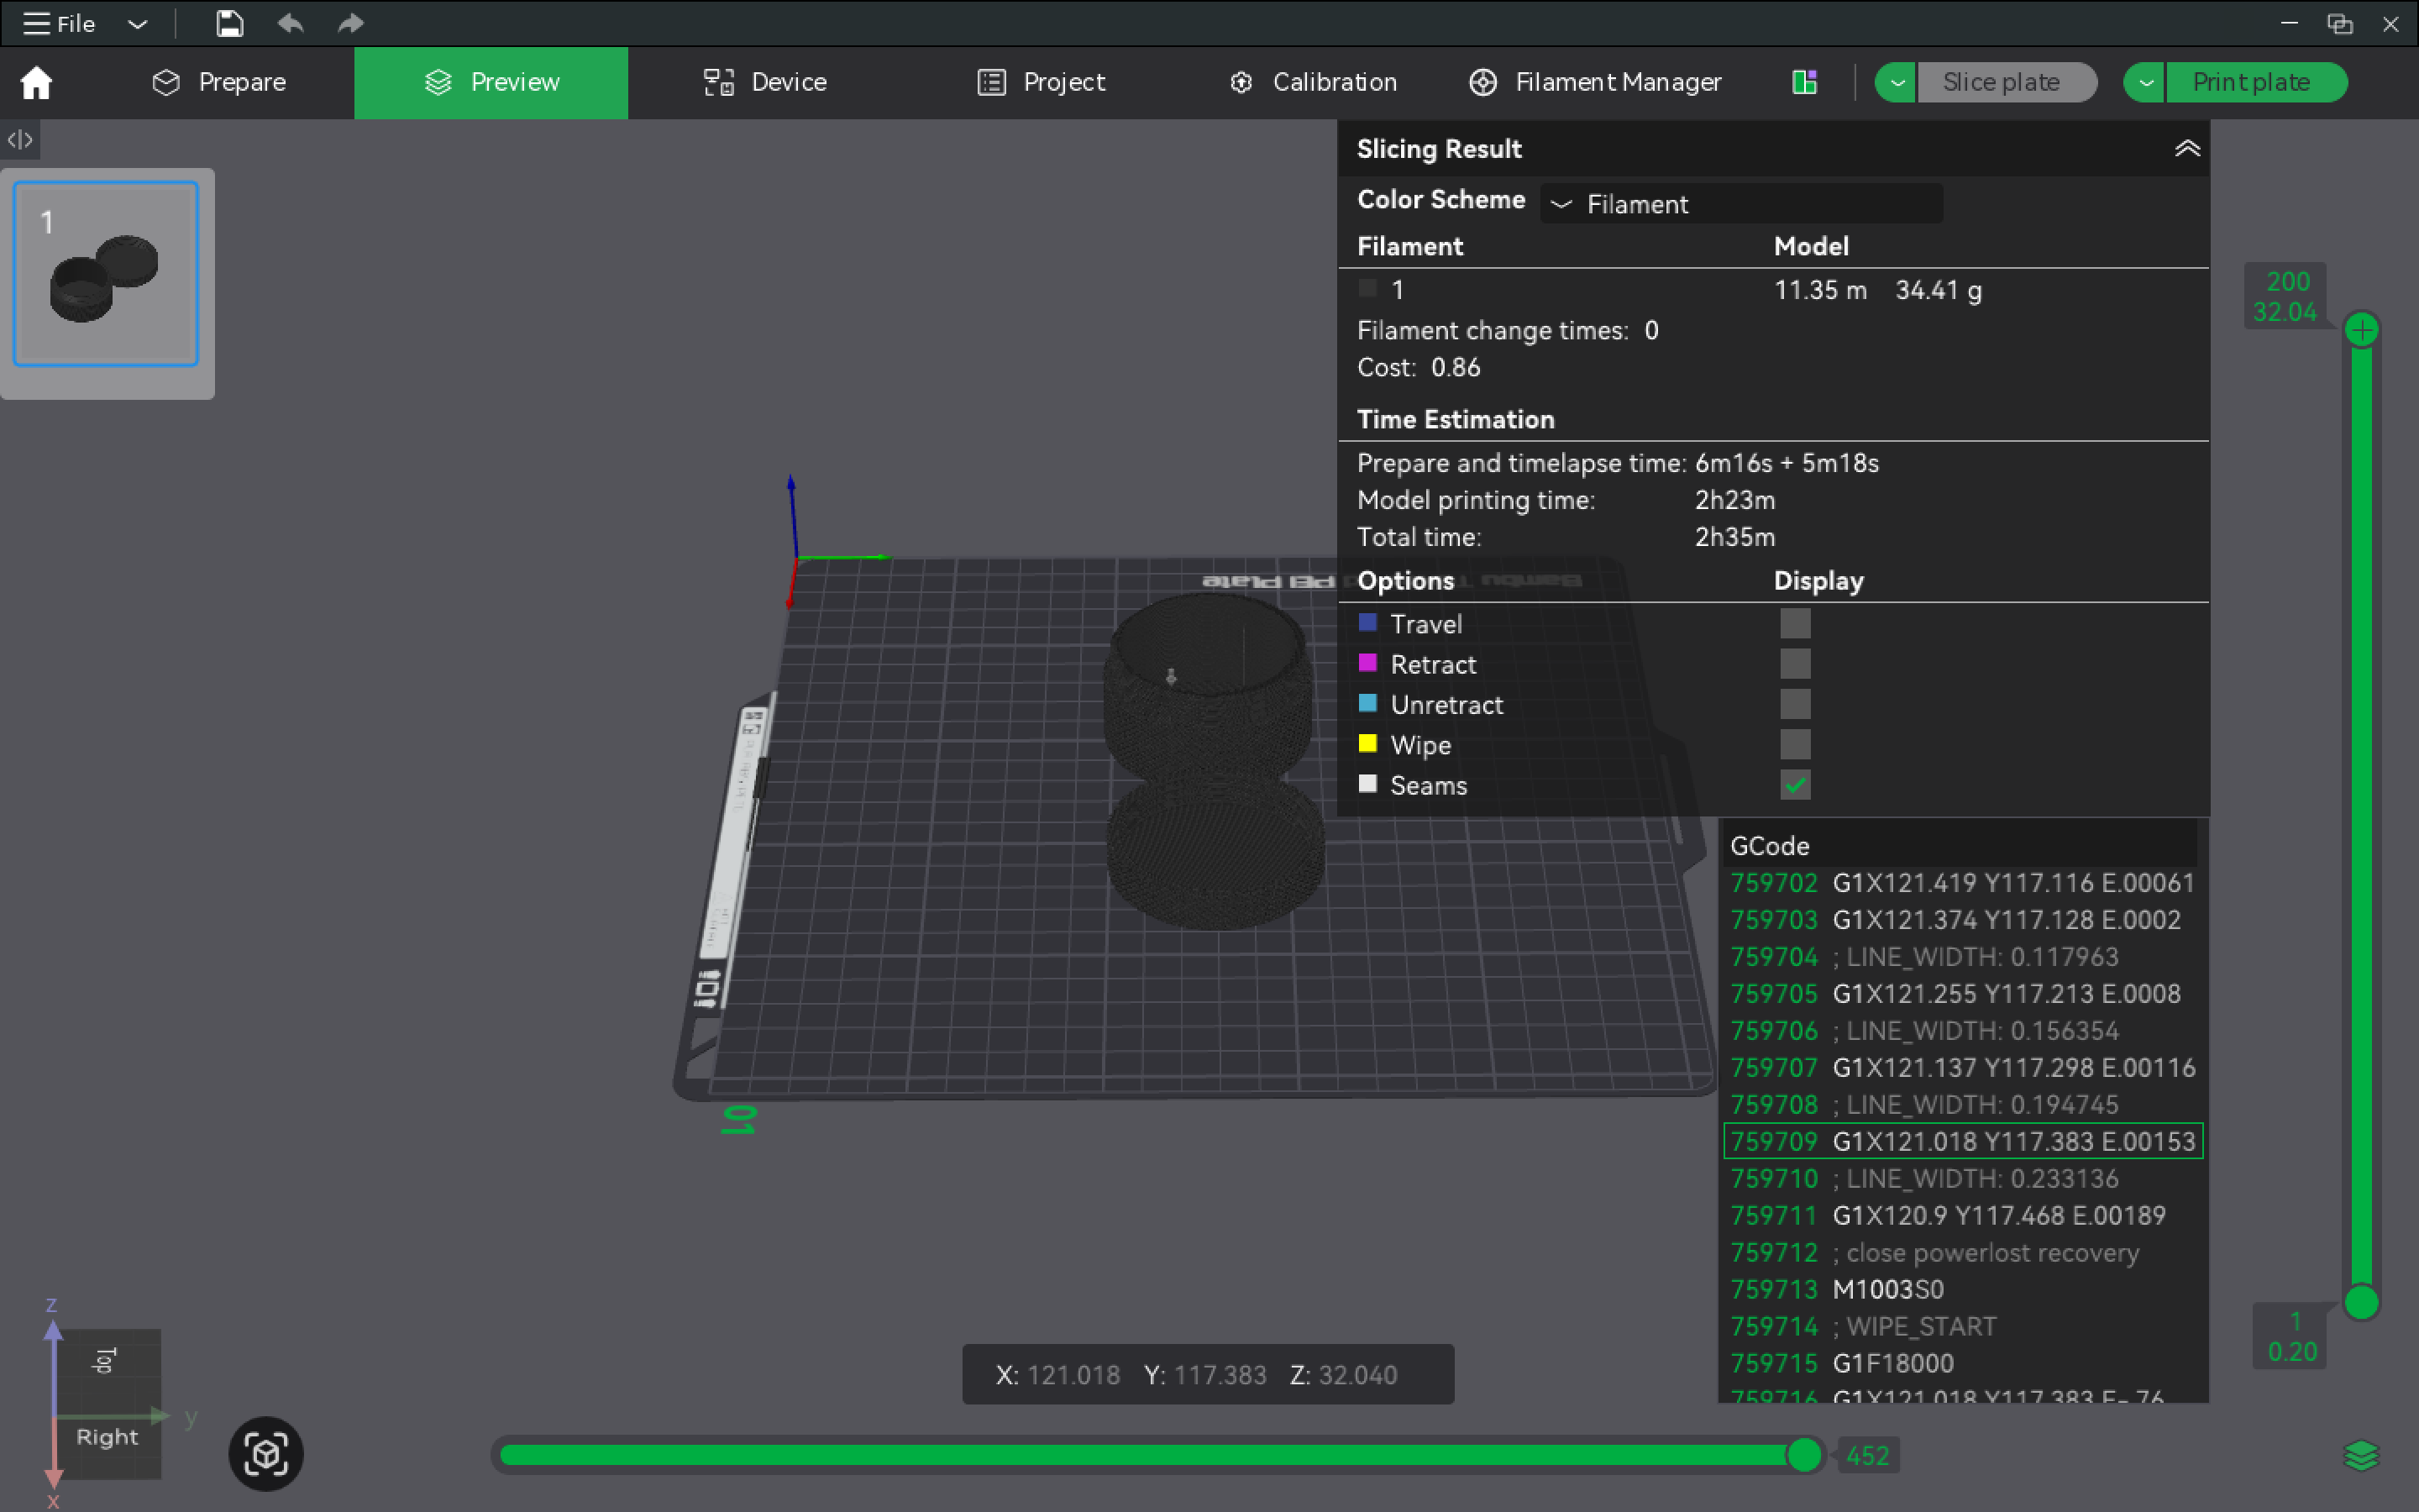Expand the Print plate dropdown arrow
Image resolution: width=2419 pixels, height=1512 pixels.
2145,82
